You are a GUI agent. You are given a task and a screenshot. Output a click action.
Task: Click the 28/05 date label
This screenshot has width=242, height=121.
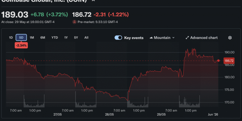pyautogui.click(x=109, y=115)
